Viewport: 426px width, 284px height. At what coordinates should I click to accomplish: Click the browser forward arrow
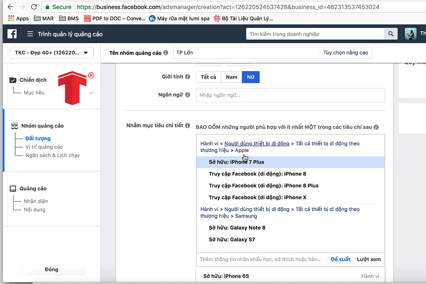coord(22,7)
